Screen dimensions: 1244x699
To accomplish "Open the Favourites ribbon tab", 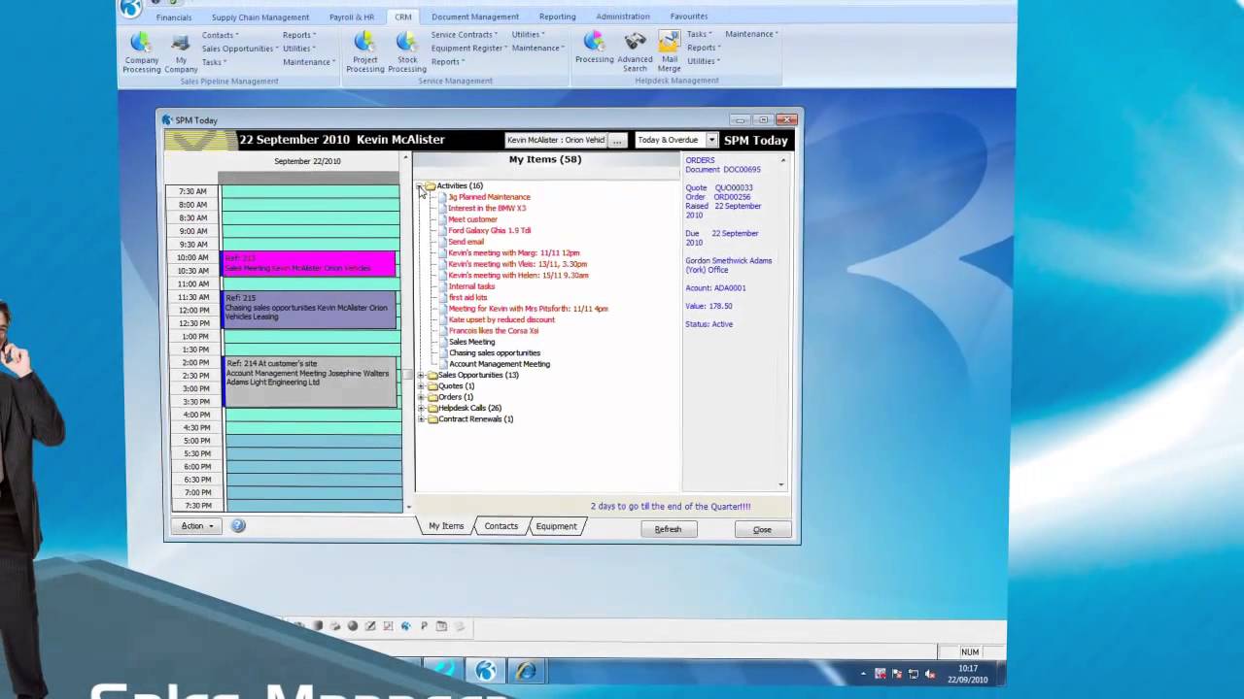I will [x=689, y=17].
